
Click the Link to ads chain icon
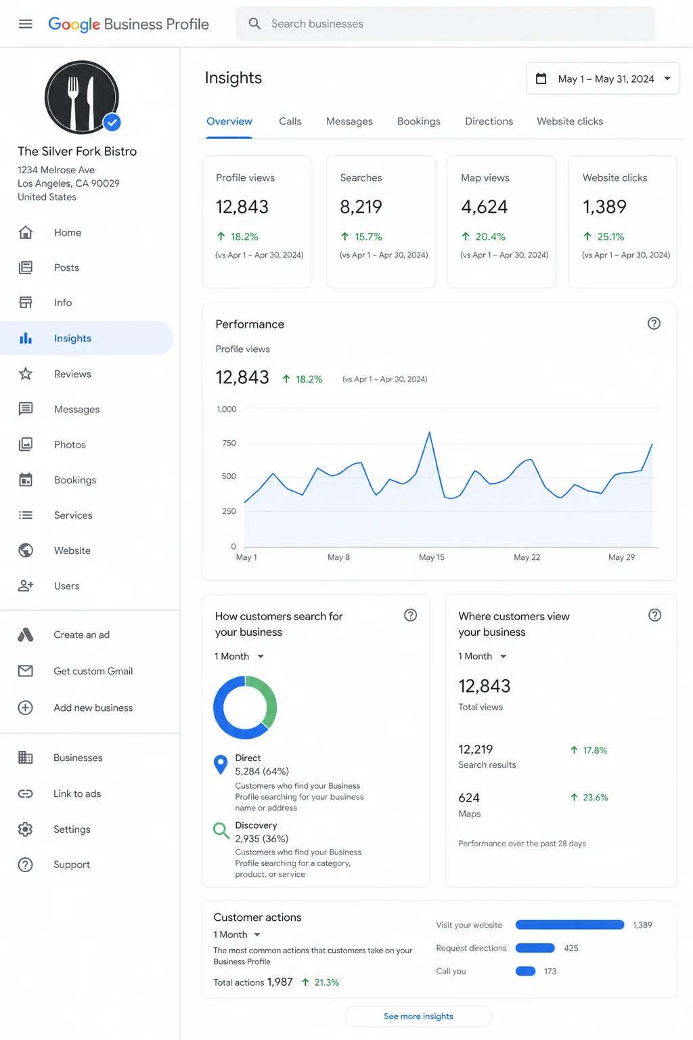26,794
